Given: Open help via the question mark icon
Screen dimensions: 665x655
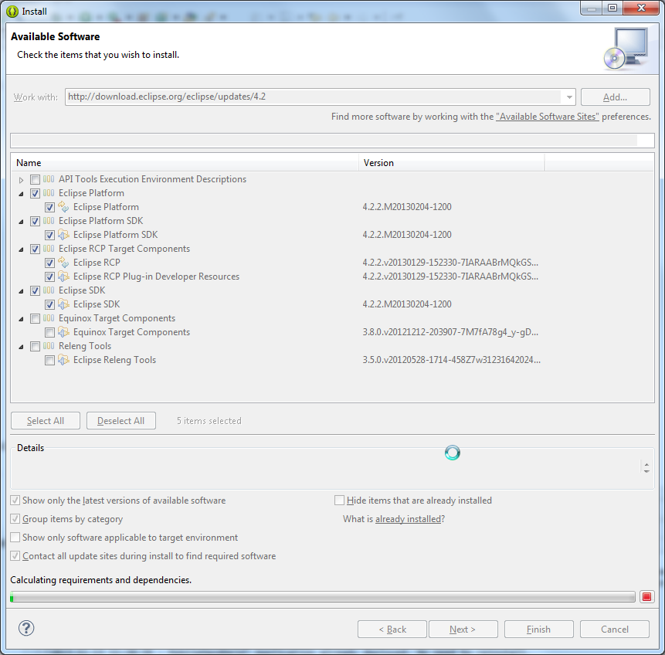Looking at the screenshot, I should [26, 628].
